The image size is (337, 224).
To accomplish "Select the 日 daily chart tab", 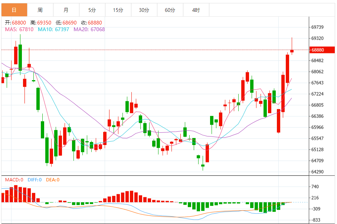I will (x=14, y=10).
